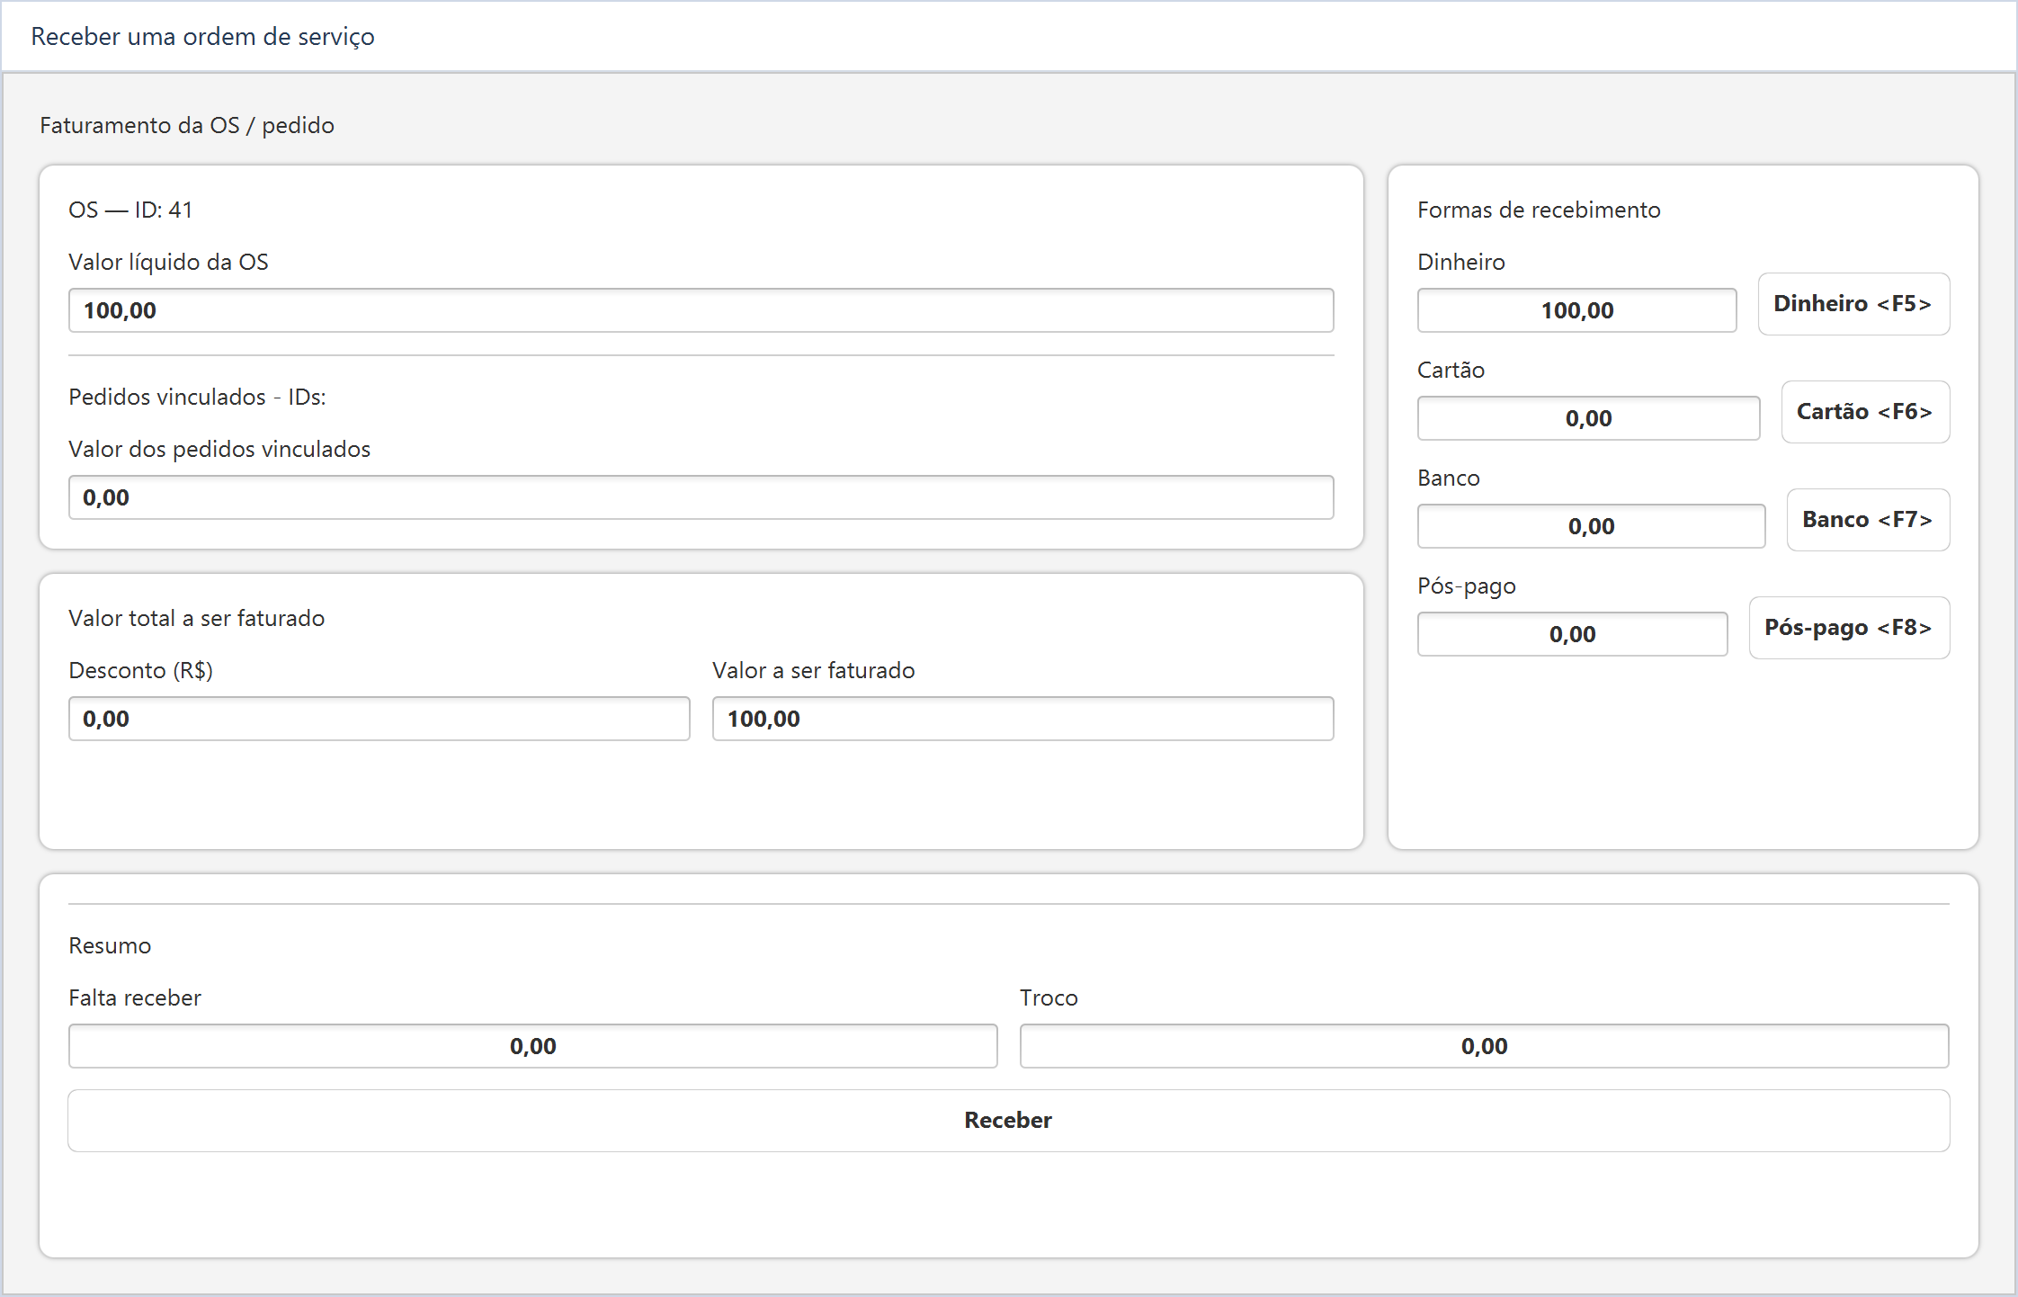Click the 'Pedidos vinculados - IDs:' label

tap(197, 397)
